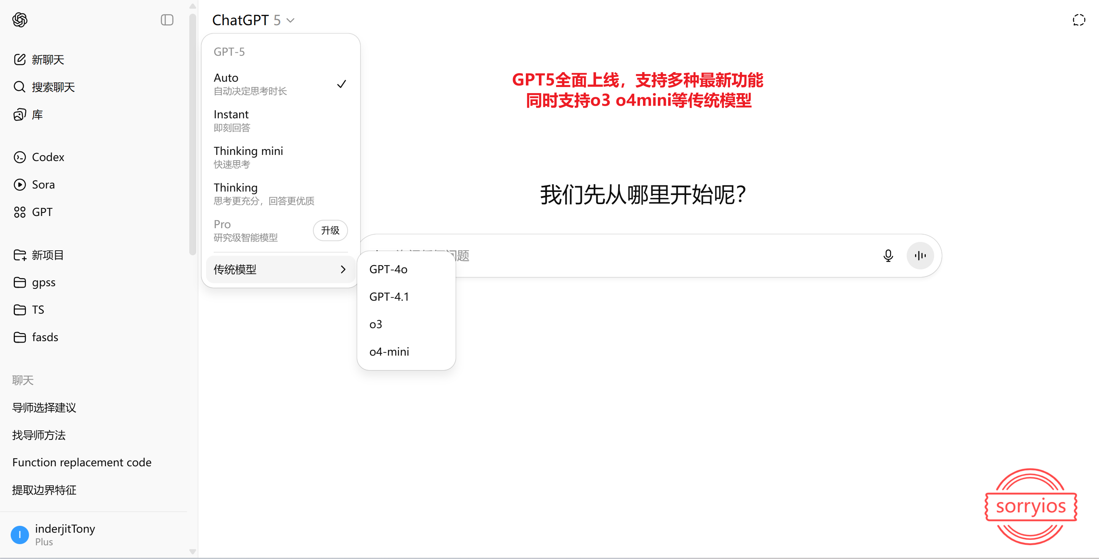The width and height of the screenshot is (1099, 559).
Task: Click the search chats magnifier icon
Action: 19,87
